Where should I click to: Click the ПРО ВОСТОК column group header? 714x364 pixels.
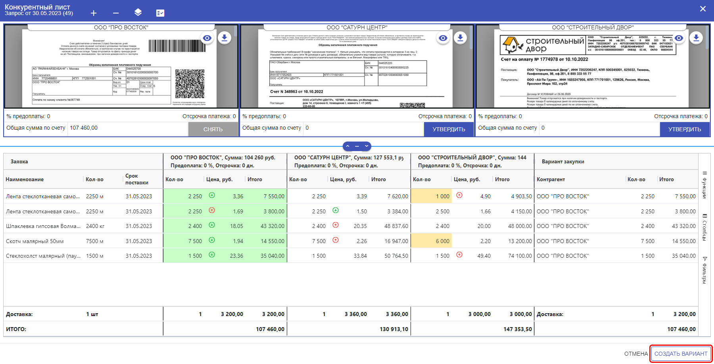225,161
